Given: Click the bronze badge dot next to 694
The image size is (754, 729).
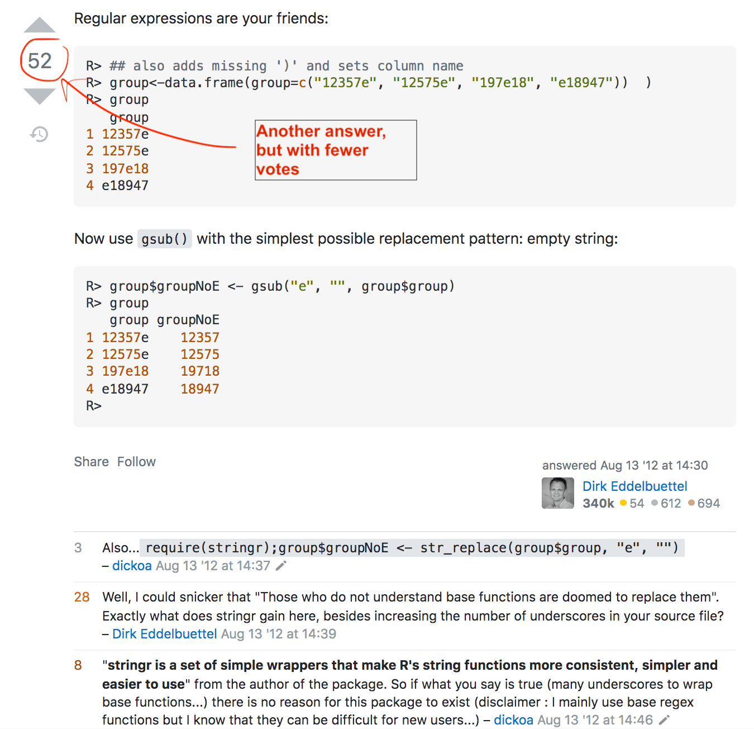Looking at the screenshot, I should click(x=693, y=503).
